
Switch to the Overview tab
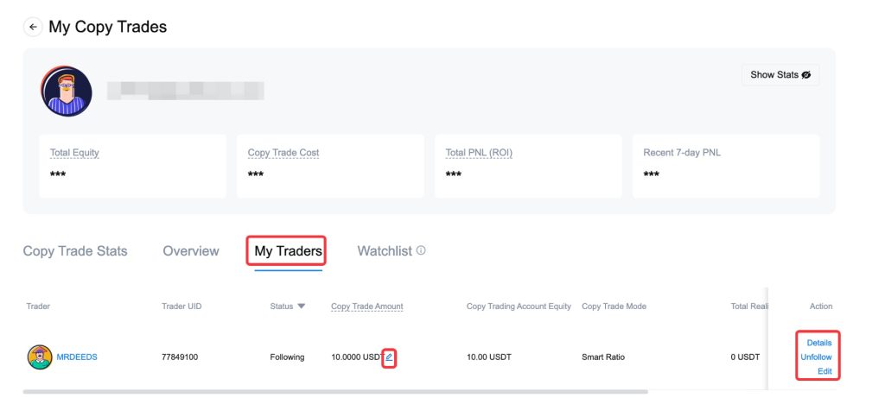pyautogui.click(x=191, y=251)
